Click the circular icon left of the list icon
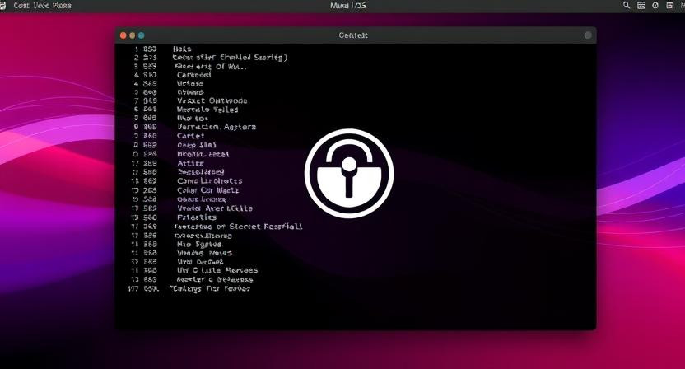The height and width of the screenshot is (369, 685). 656,6
